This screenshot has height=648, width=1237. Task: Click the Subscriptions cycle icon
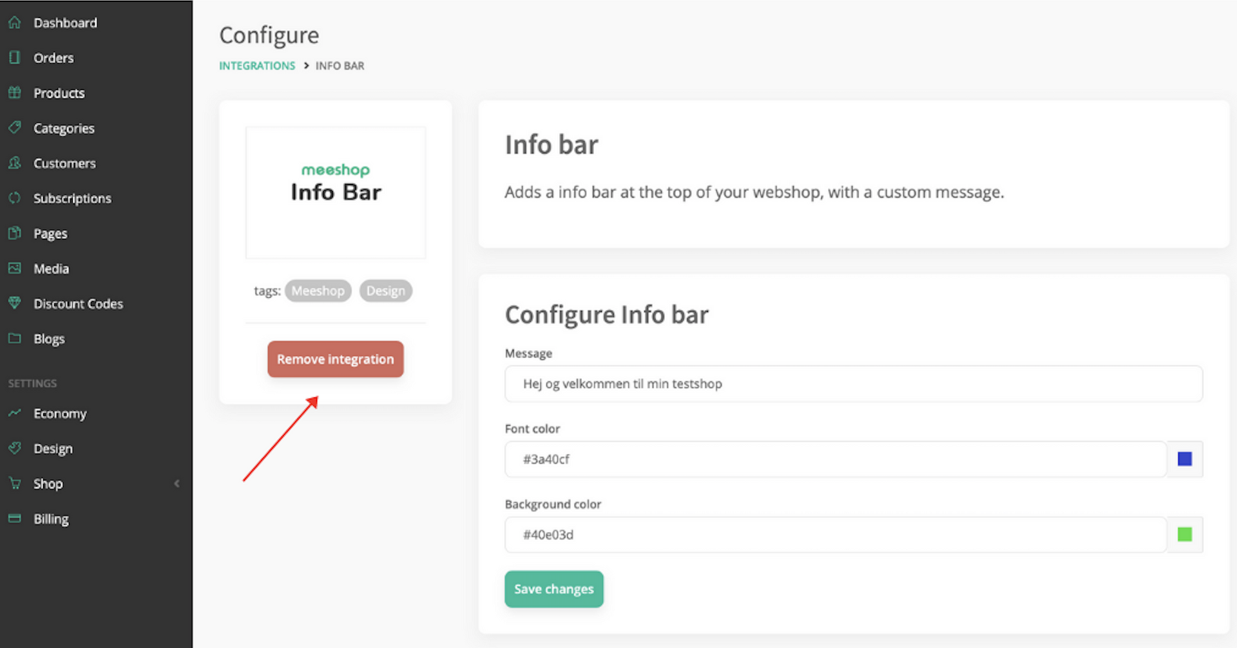15,198
